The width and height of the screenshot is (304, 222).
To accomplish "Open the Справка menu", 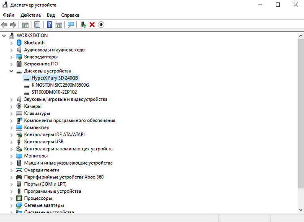I will (x=70, y=15).
